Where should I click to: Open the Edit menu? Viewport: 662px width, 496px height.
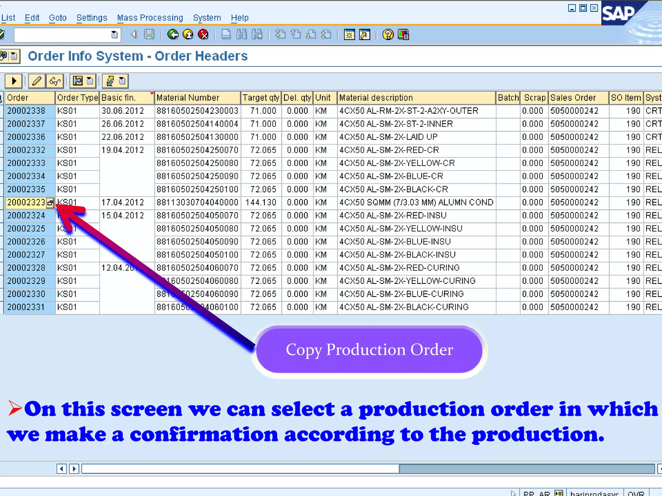pos(32,17)
